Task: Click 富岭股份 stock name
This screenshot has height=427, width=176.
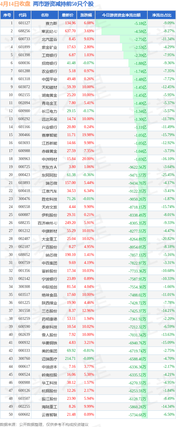Action: pyautogui.click(x=50, y=271)
